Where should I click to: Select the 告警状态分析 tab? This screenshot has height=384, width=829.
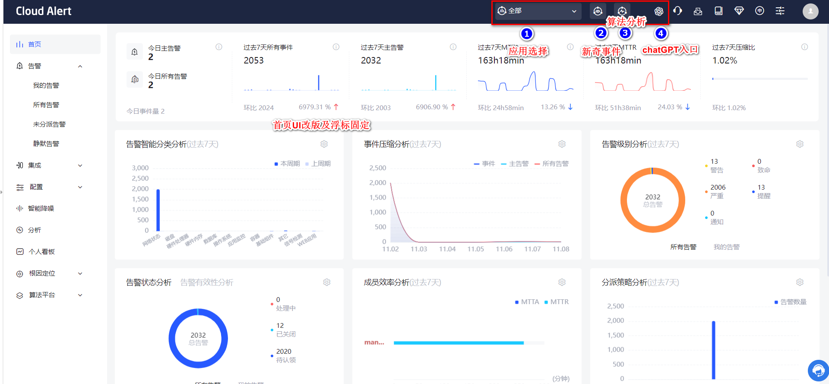(x=149, y=282)
